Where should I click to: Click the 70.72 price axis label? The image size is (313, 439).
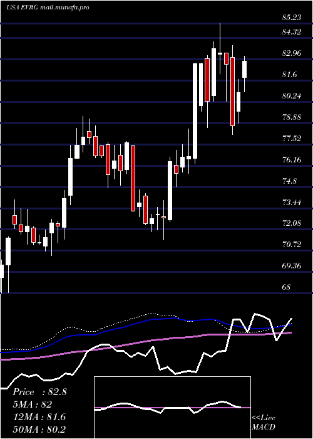(292, 245)
